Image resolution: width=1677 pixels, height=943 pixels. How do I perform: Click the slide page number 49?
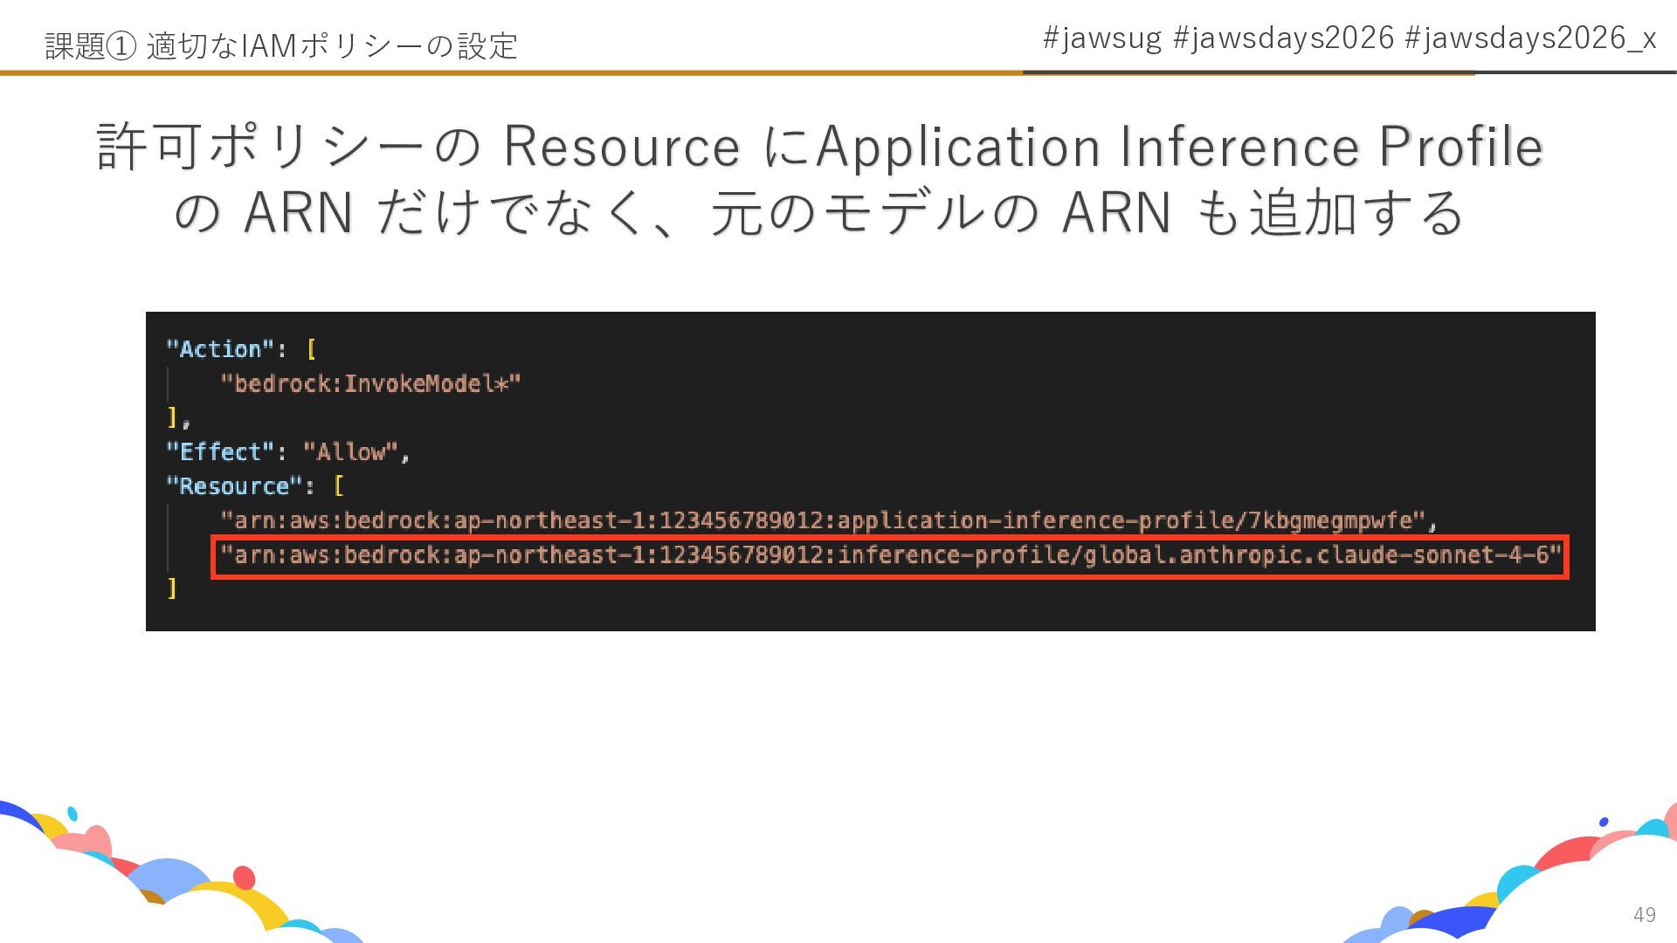(1644, 914)
